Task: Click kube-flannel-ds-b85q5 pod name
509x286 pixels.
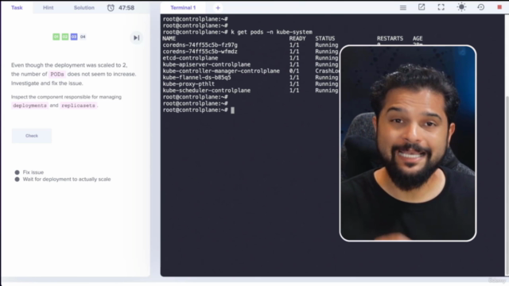Action: pos(196,78)
